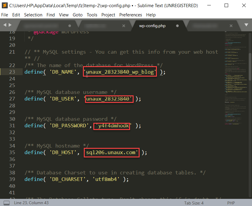Screen dimensions: 252x206
Task: Change Tab Size: 4 setting
Action: pos(194,203)
